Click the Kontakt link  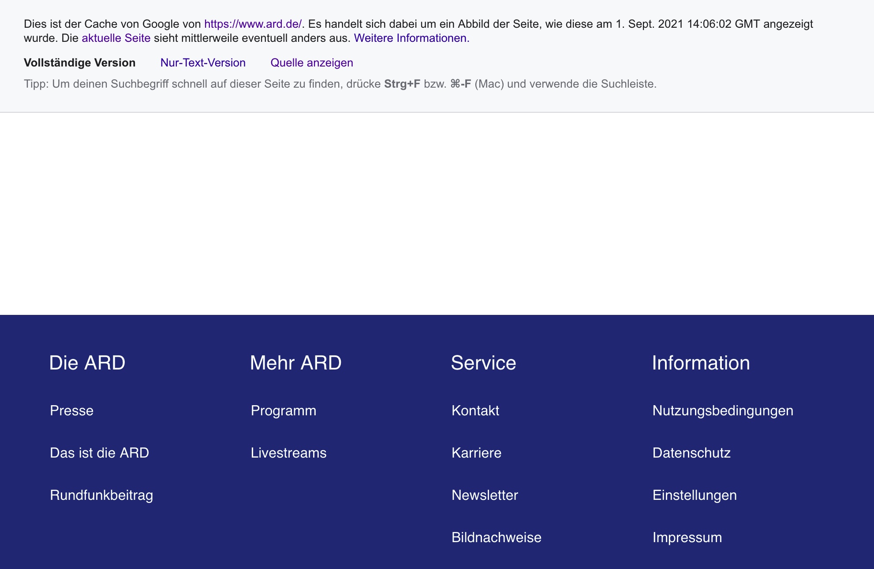click(x=475, y=410)
